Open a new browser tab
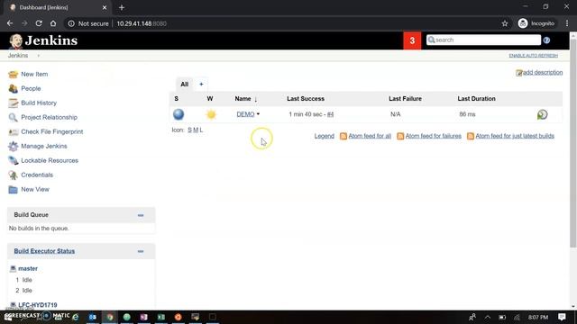 click(x=122, y=7)
